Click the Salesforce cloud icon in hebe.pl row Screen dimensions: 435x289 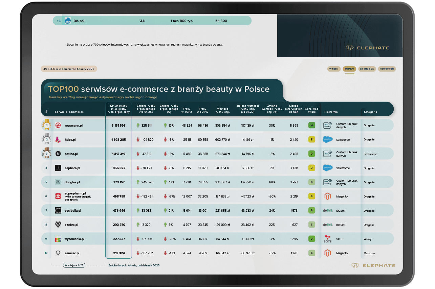tap(327, 140)
